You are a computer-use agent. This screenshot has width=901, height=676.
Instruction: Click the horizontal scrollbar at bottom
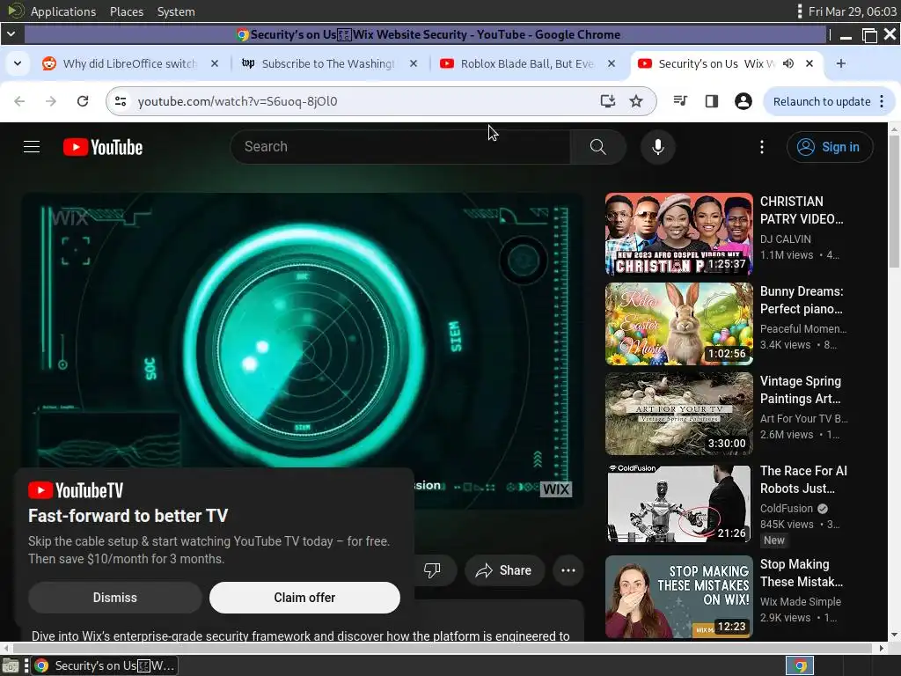(x=443, y=648)
